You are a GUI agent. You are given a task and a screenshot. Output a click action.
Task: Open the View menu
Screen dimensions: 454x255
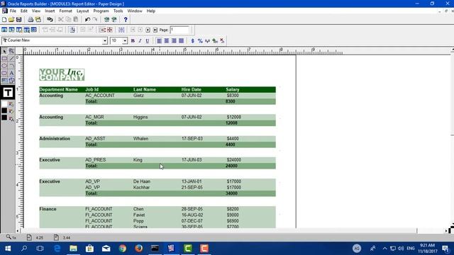tap(36, 11)
